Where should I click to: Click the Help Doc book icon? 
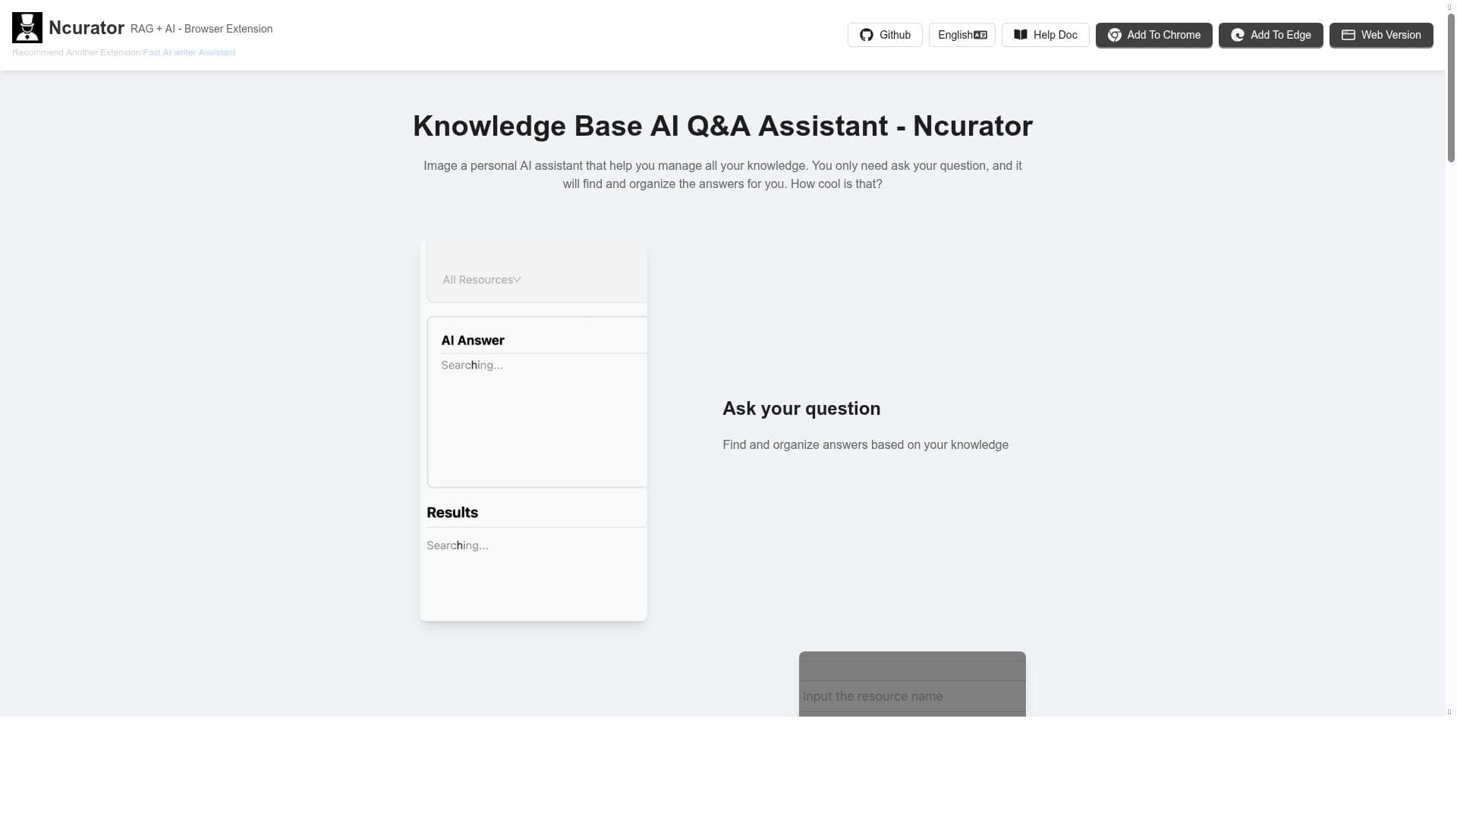[x=1021, y=35]
